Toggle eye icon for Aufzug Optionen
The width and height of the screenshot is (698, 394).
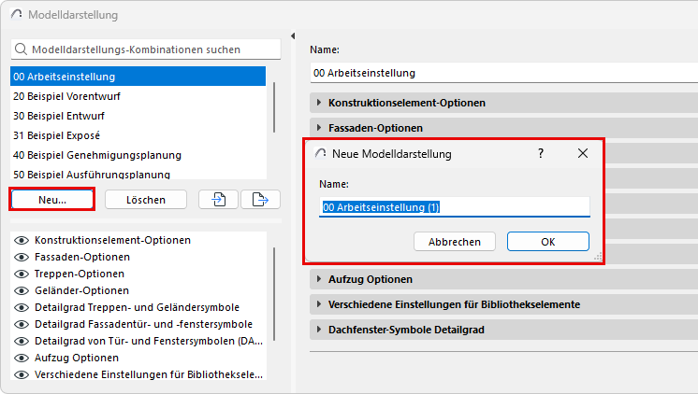point(20,358)
